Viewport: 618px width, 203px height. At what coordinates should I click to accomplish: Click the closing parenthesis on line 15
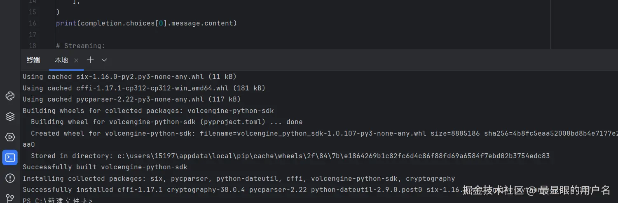[58, 12]
